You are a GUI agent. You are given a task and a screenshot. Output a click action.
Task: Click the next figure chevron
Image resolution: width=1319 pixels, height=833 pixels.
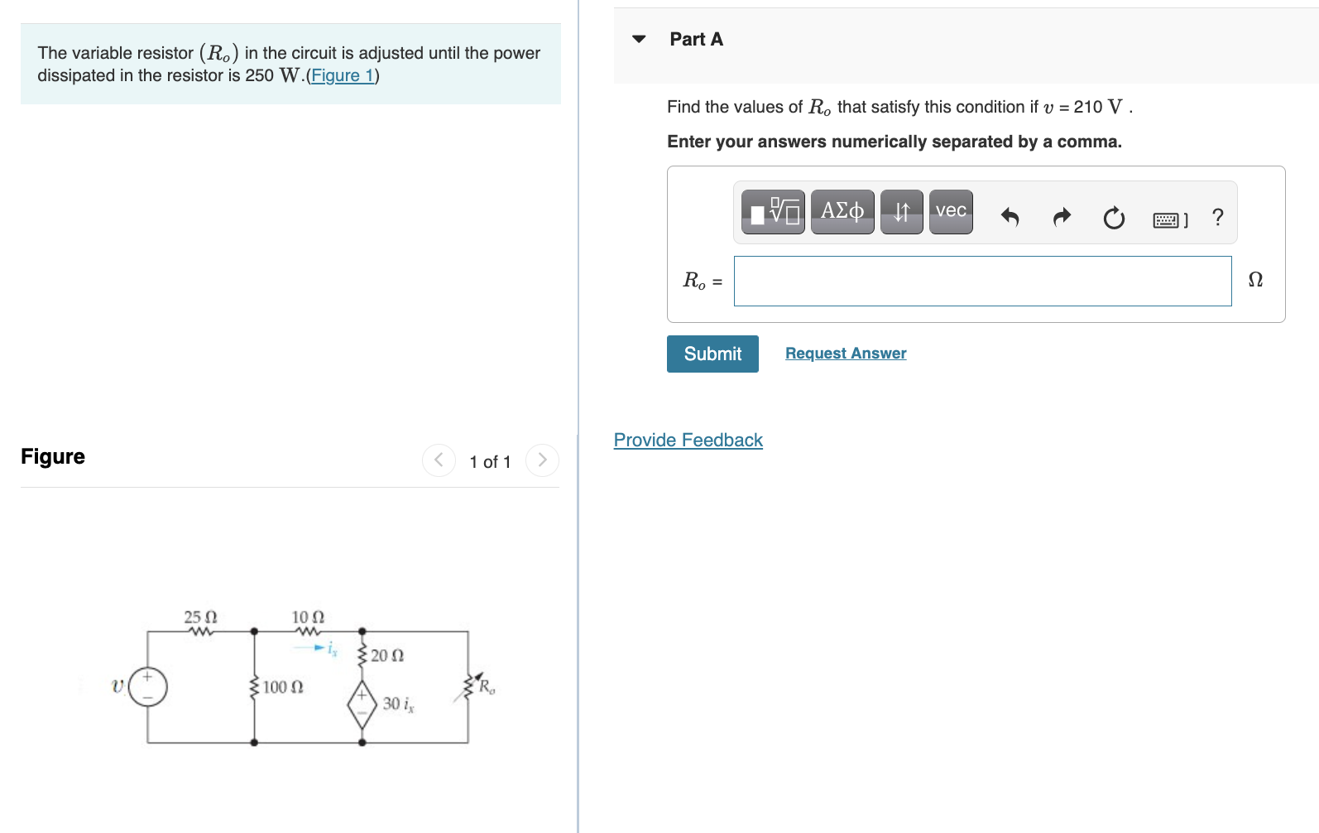pos(542,460)
